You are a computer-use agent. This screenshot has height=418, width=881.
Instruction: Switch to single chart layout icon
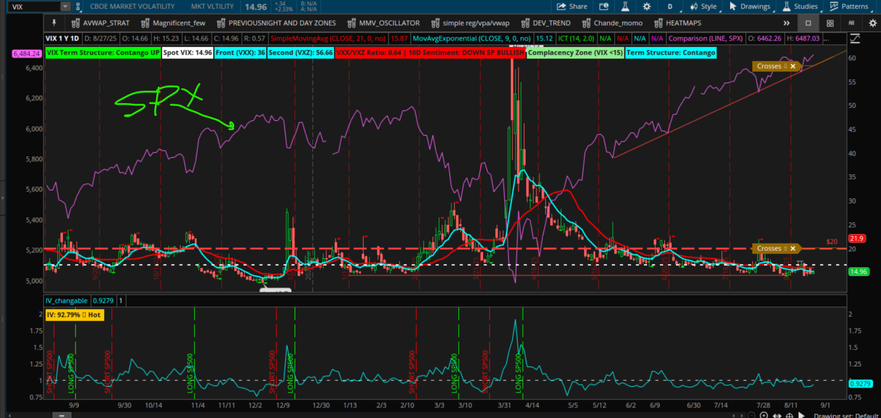click(808, 23)
